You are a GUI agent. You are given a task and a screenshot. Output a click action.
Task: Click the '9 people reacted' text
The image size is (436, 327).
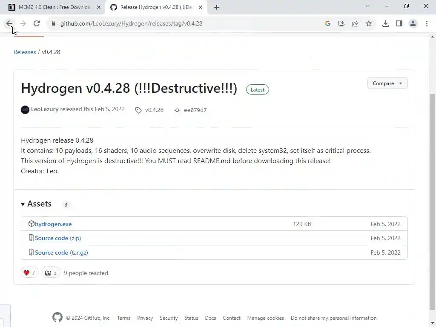pos(86,273)
